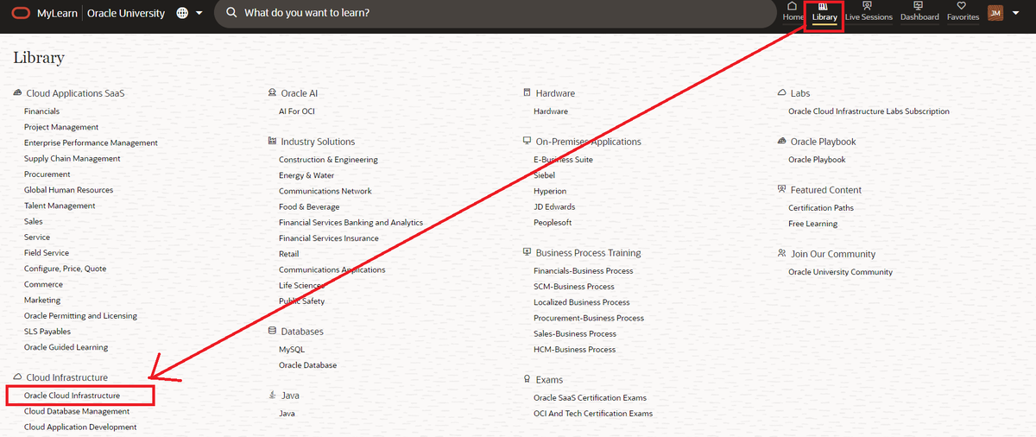Click the Databases category icon
Image resolution: width=1036 pixels, height=437 pixels.
(x=273, y=331)
